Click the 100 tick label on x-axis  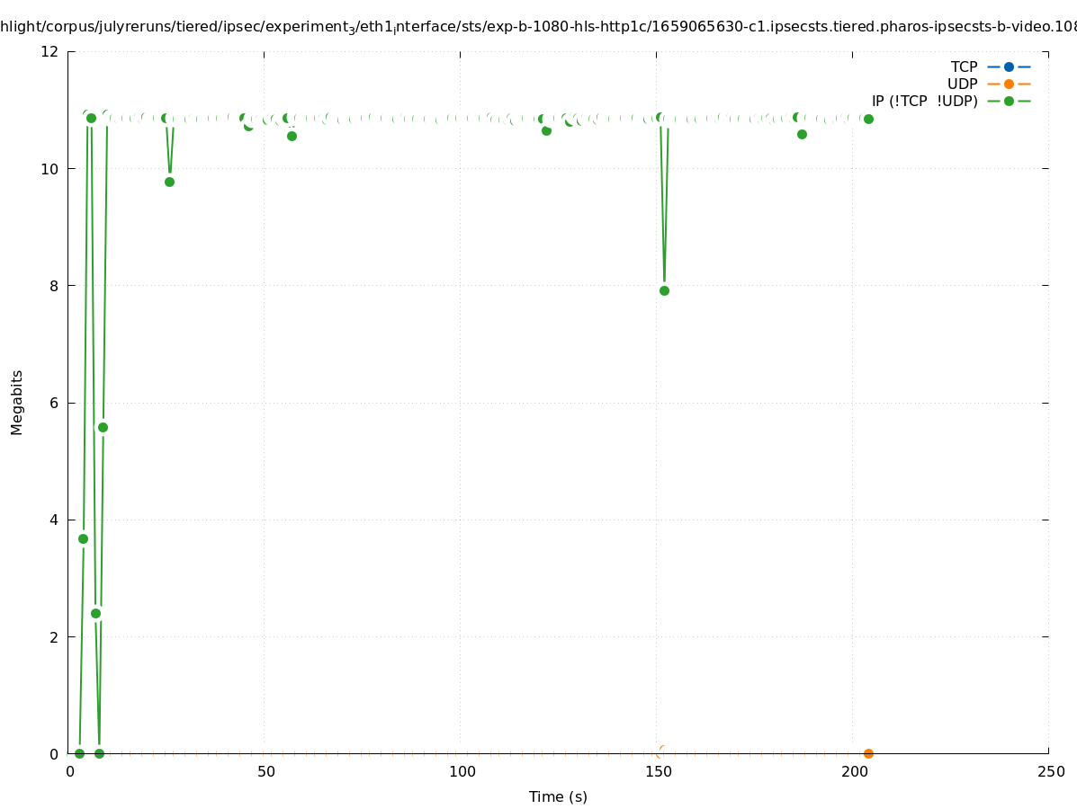click(x=462, y=771)
